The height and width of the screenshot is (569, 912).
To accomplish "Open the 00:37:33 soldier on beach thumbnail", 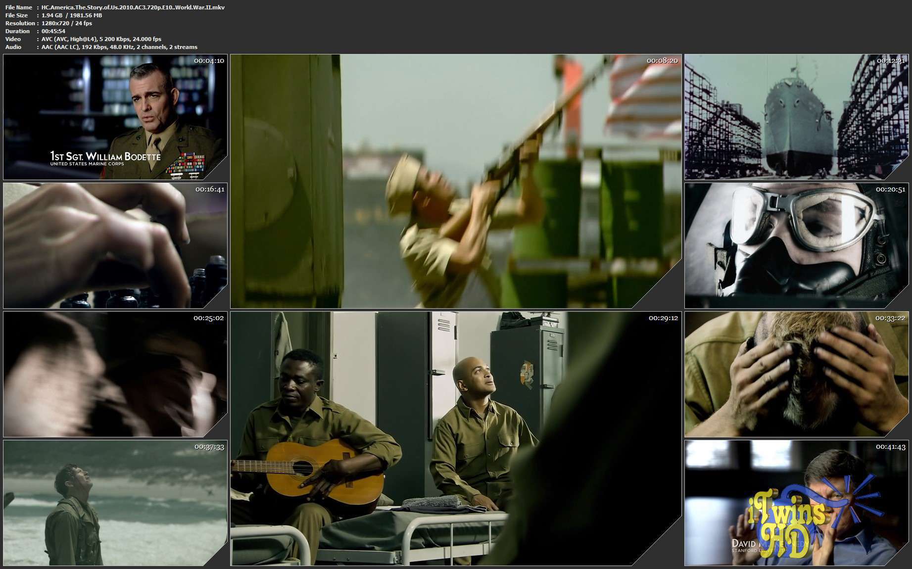I will pos(115,503).
